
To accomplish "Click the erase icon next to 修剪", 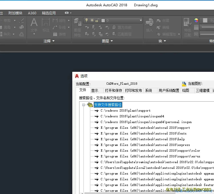I will point(21,21).
